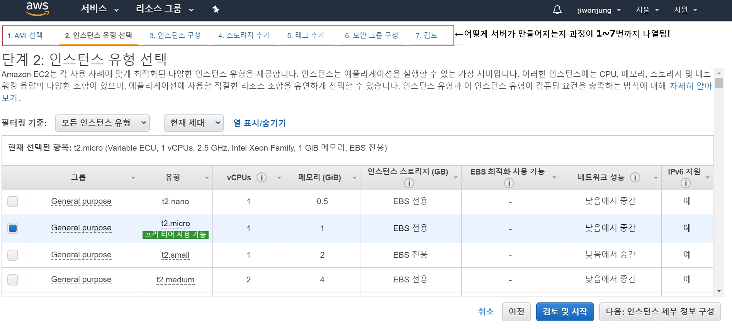Sort by 인스턴스 스토리지 column arrow

point(456,178)
